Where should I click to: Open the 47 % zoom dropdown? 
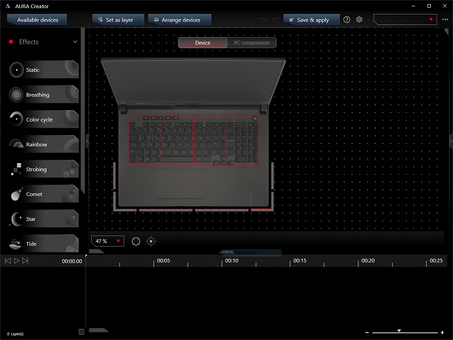point(108,241)
